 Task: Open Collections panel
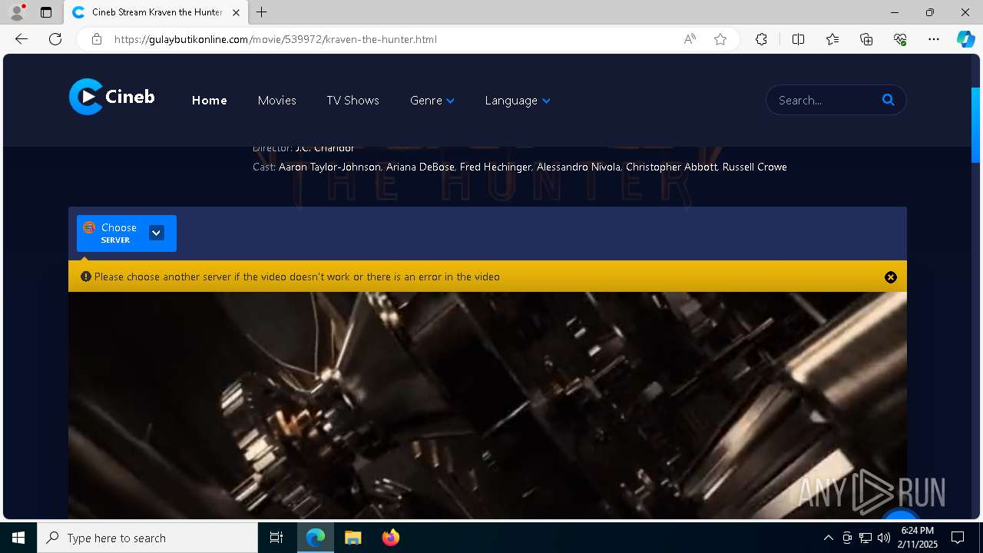866,39
